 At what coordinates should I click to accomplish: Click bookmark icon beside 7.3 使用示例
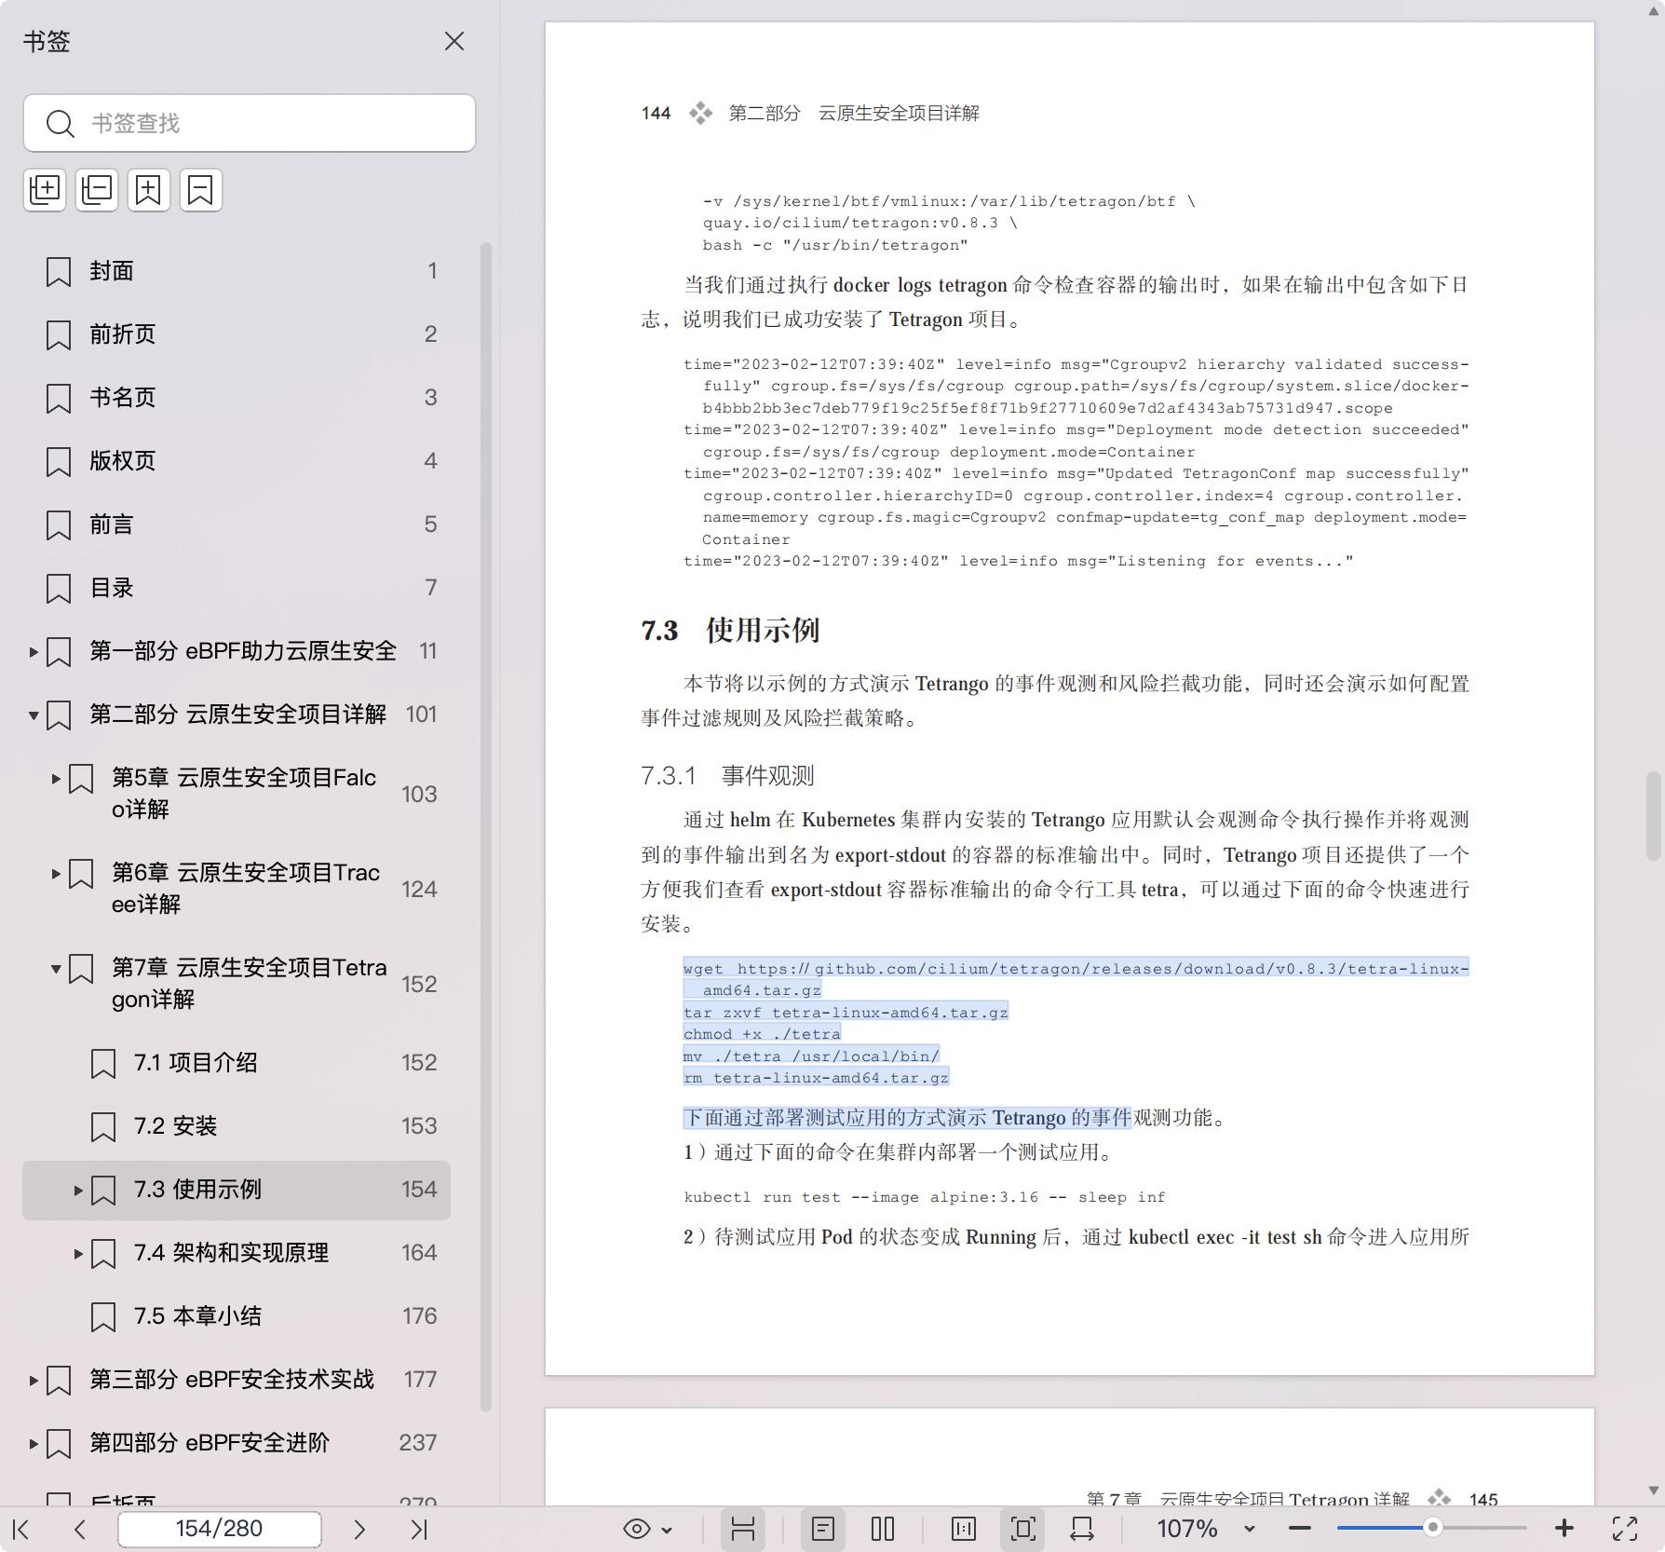[x=103, y=1190]
